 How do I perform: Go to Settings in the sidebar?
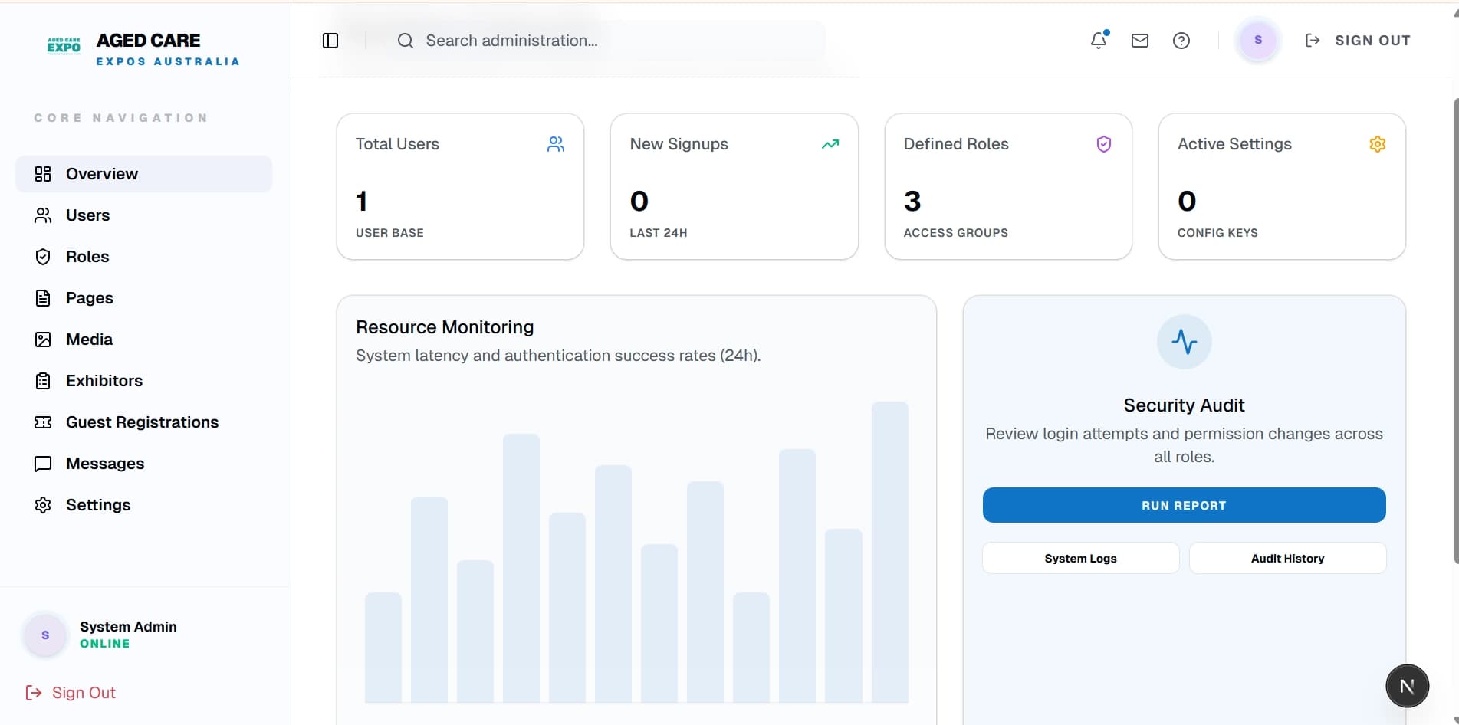coord(143,505)
